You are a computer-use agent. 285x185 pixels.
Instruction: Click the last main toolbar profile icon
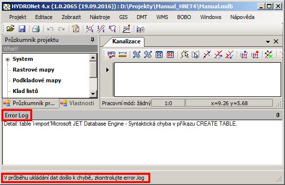(x=141, y=29)
